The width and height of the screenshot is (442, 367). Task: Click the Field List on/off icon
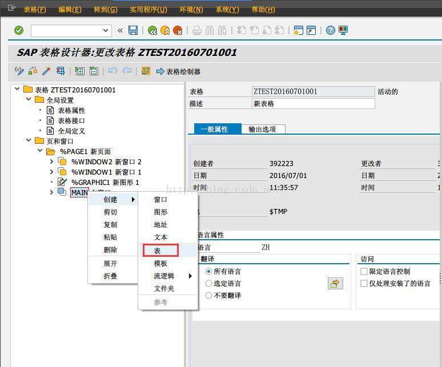(146, 71)
